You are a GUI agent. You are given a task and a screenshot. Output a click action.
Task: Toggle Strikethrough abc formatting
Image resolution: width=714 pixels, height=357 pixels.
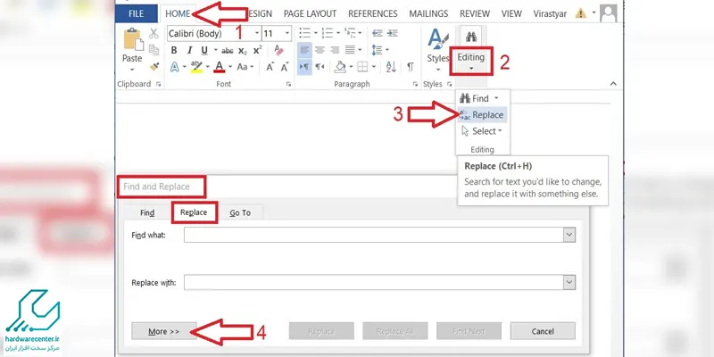pyautogui.click(x=228, y=50)
